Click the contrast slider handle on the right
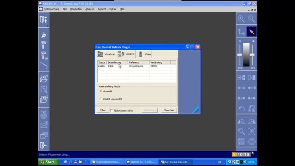Screen dimensions: 295x166 [252, 55]
